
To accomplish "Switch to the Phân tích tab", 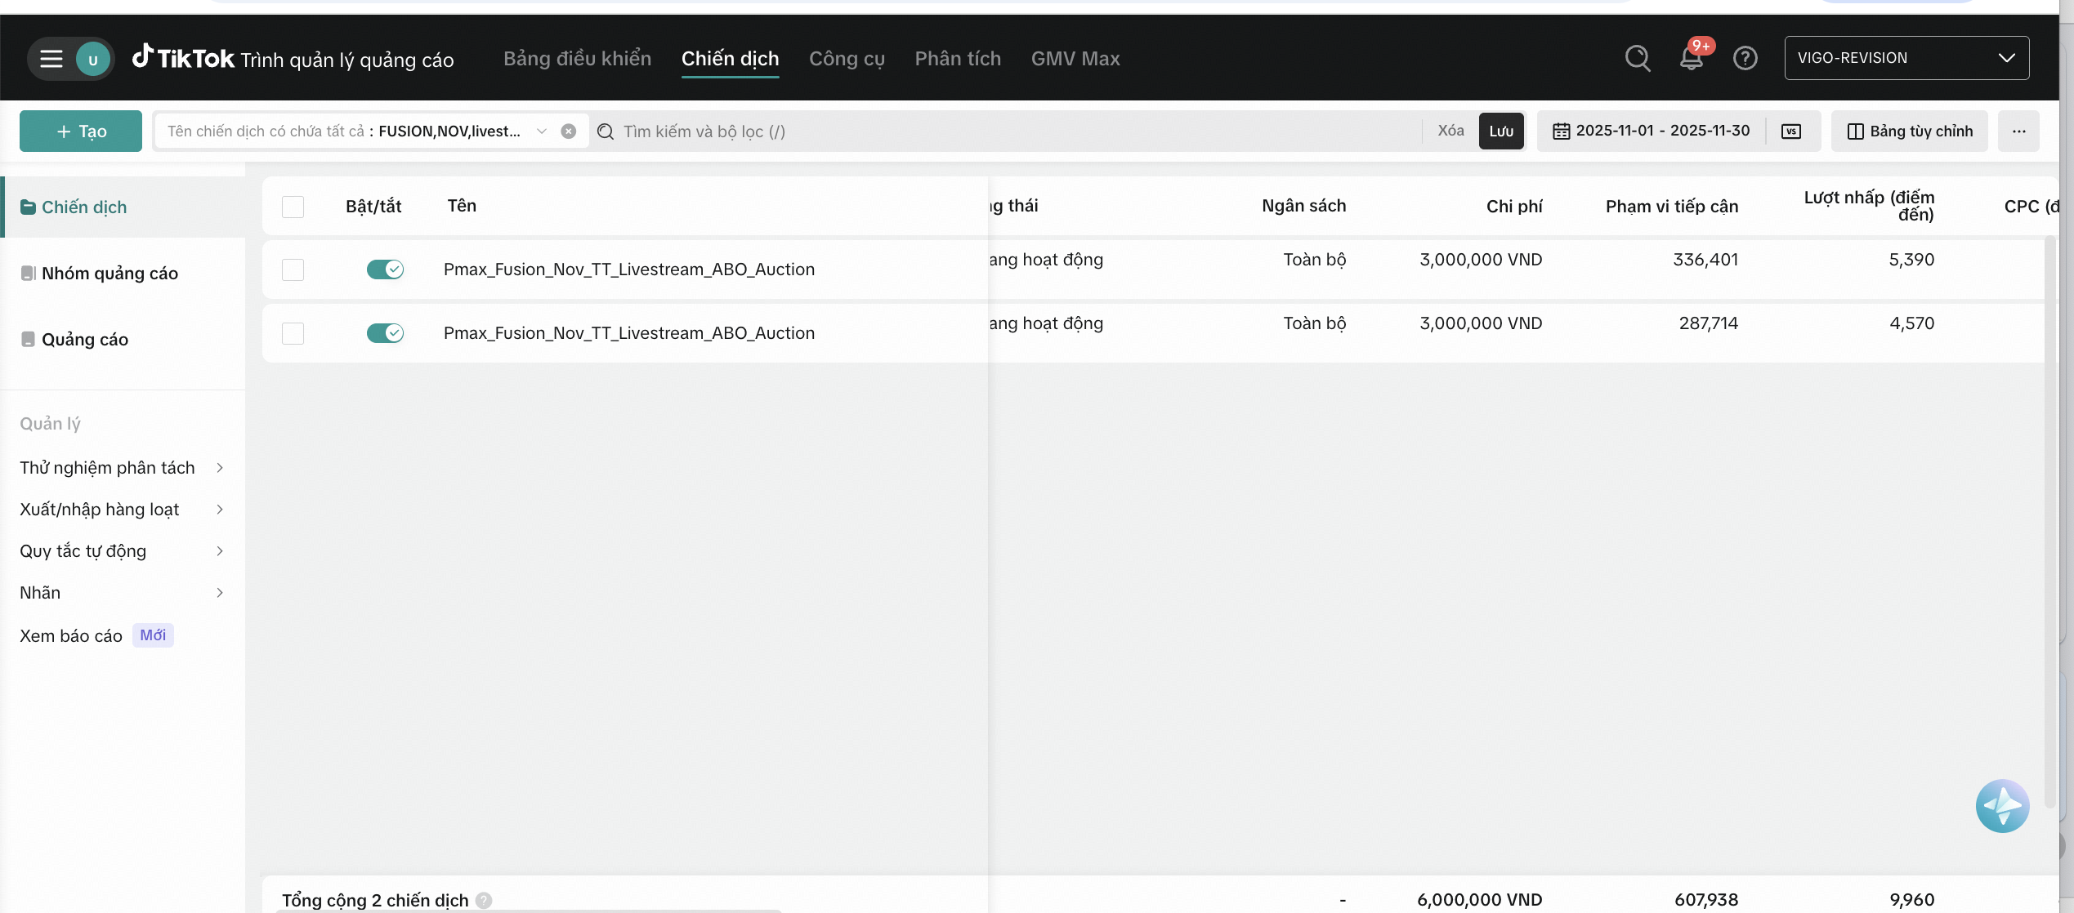I will pos(957,58).
